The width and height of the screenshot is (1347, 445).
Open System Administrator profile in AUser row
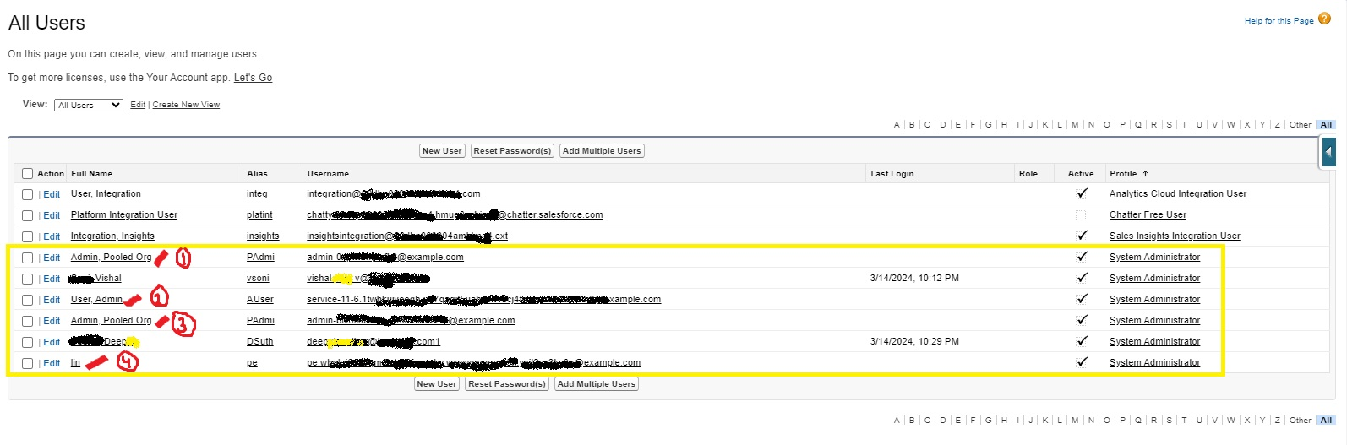pyautogui.click(x=1154, y=300)
